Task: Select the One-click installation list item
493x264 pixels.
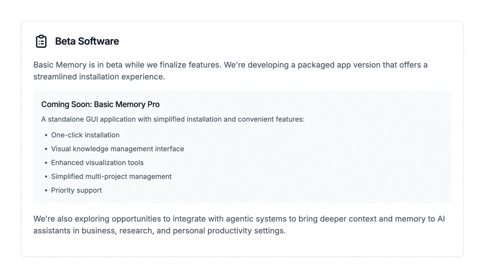Action: 85,135
